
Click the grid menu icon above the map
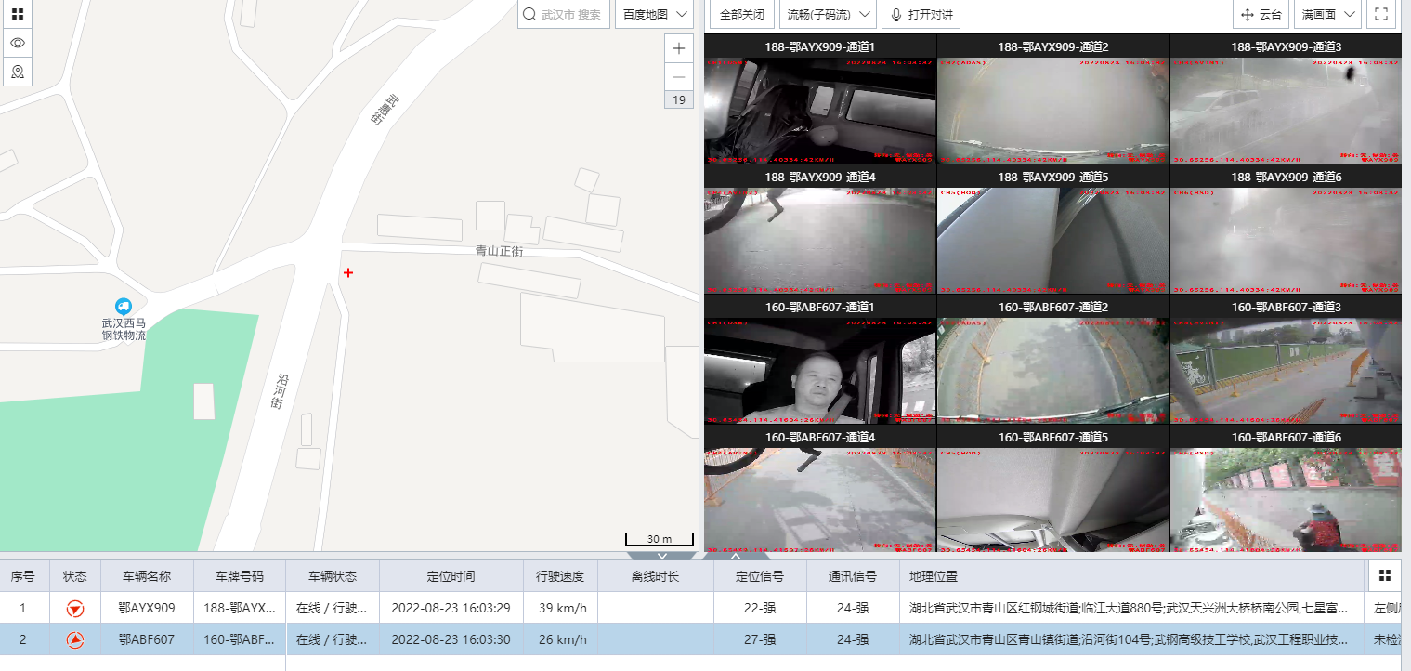[17, 14]
